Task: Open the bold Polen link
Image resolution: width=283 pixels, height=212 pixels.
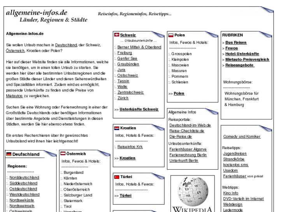Action: 179,93
